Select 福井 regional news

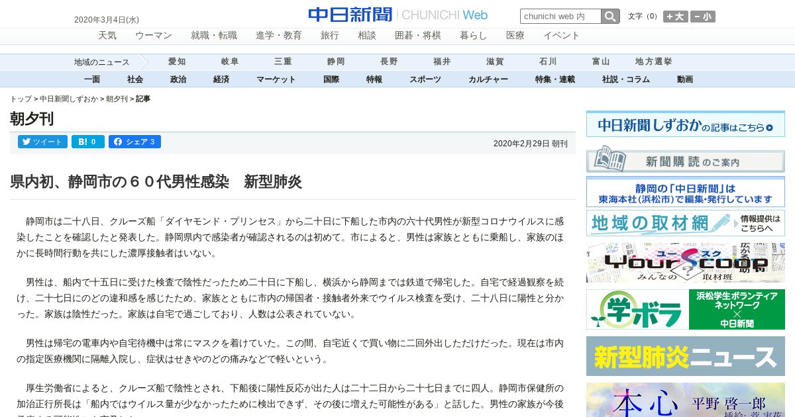coord(442,62)
